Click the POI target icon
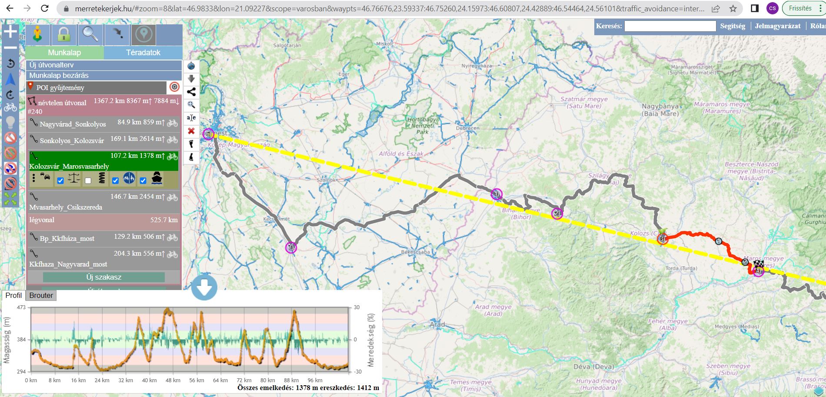Screen dimensions: 826x397 pyautogui.click(x=174, y=87)
